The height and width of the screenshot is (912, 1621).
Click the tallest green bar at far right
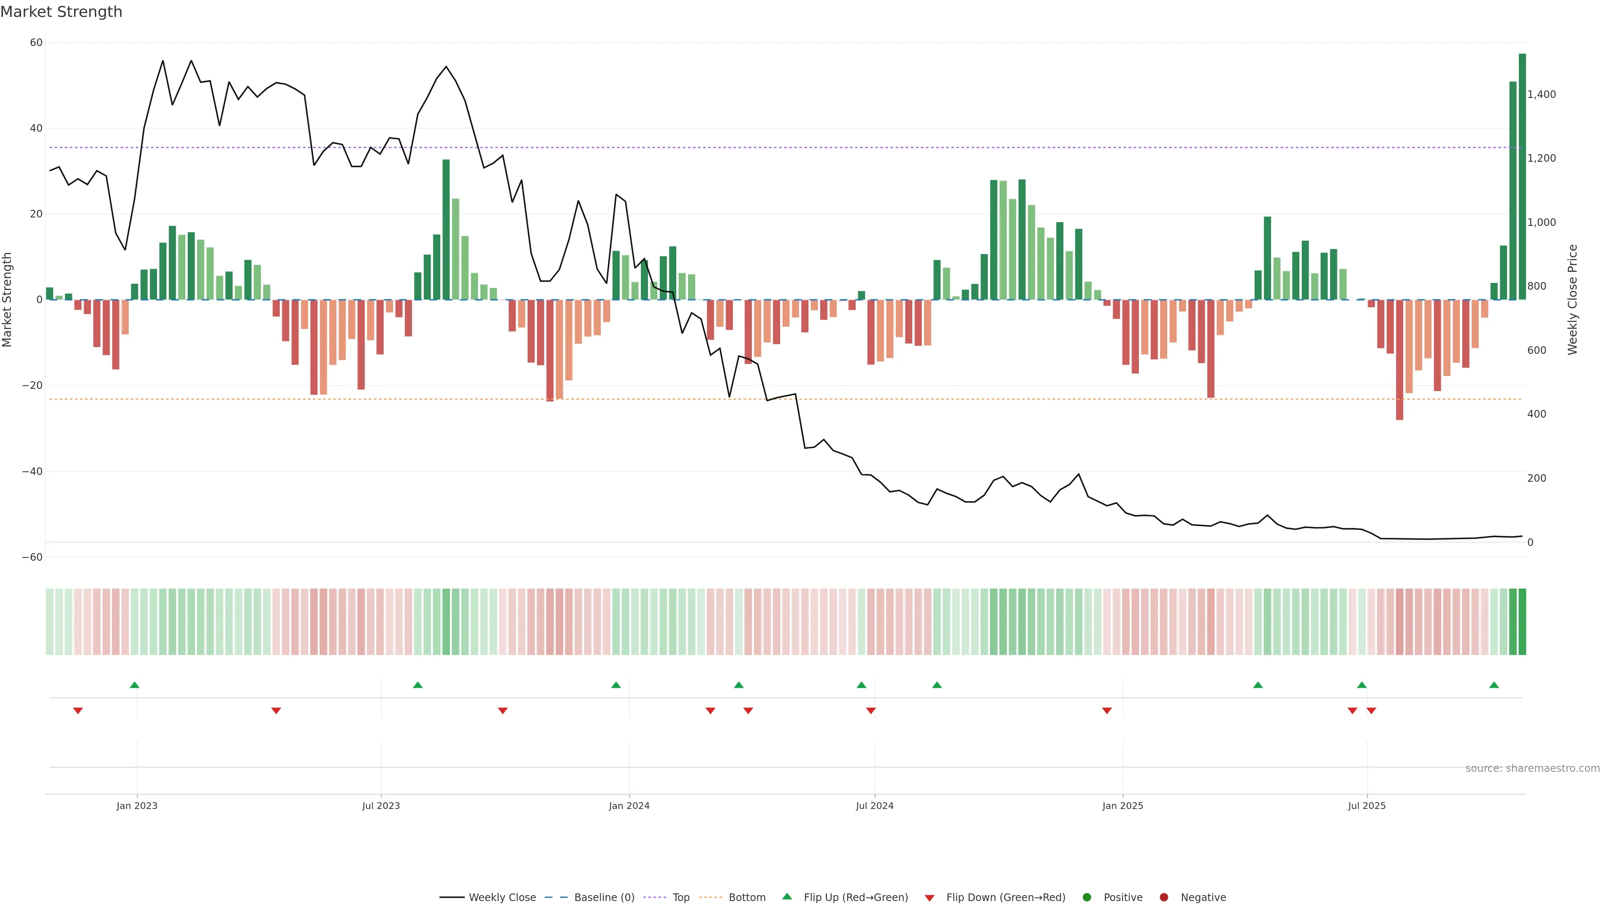click(x=1522, y=176)
